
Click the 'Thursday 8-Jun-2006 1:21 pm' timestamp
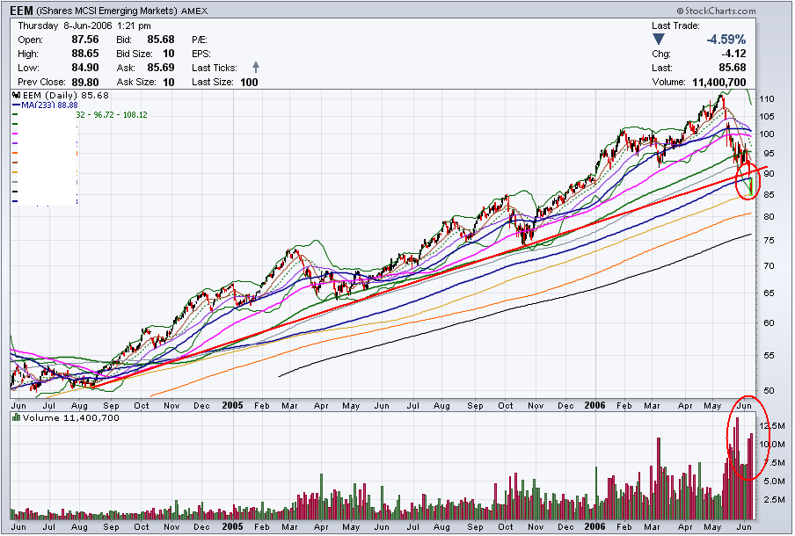[84, 25]
